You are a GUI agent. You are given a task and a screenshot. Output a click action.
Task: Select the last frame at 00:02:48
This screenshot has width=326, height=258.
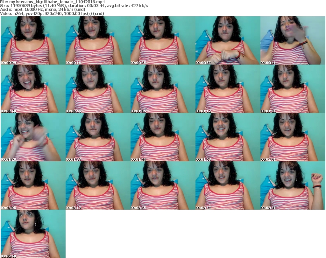pos(33,234)
